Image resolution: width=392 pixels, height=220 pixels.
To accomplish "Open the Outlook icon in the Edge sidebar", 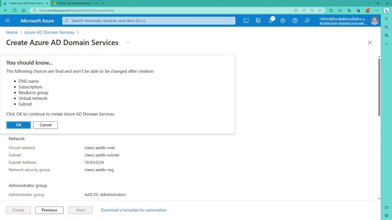I will point(386,35).
